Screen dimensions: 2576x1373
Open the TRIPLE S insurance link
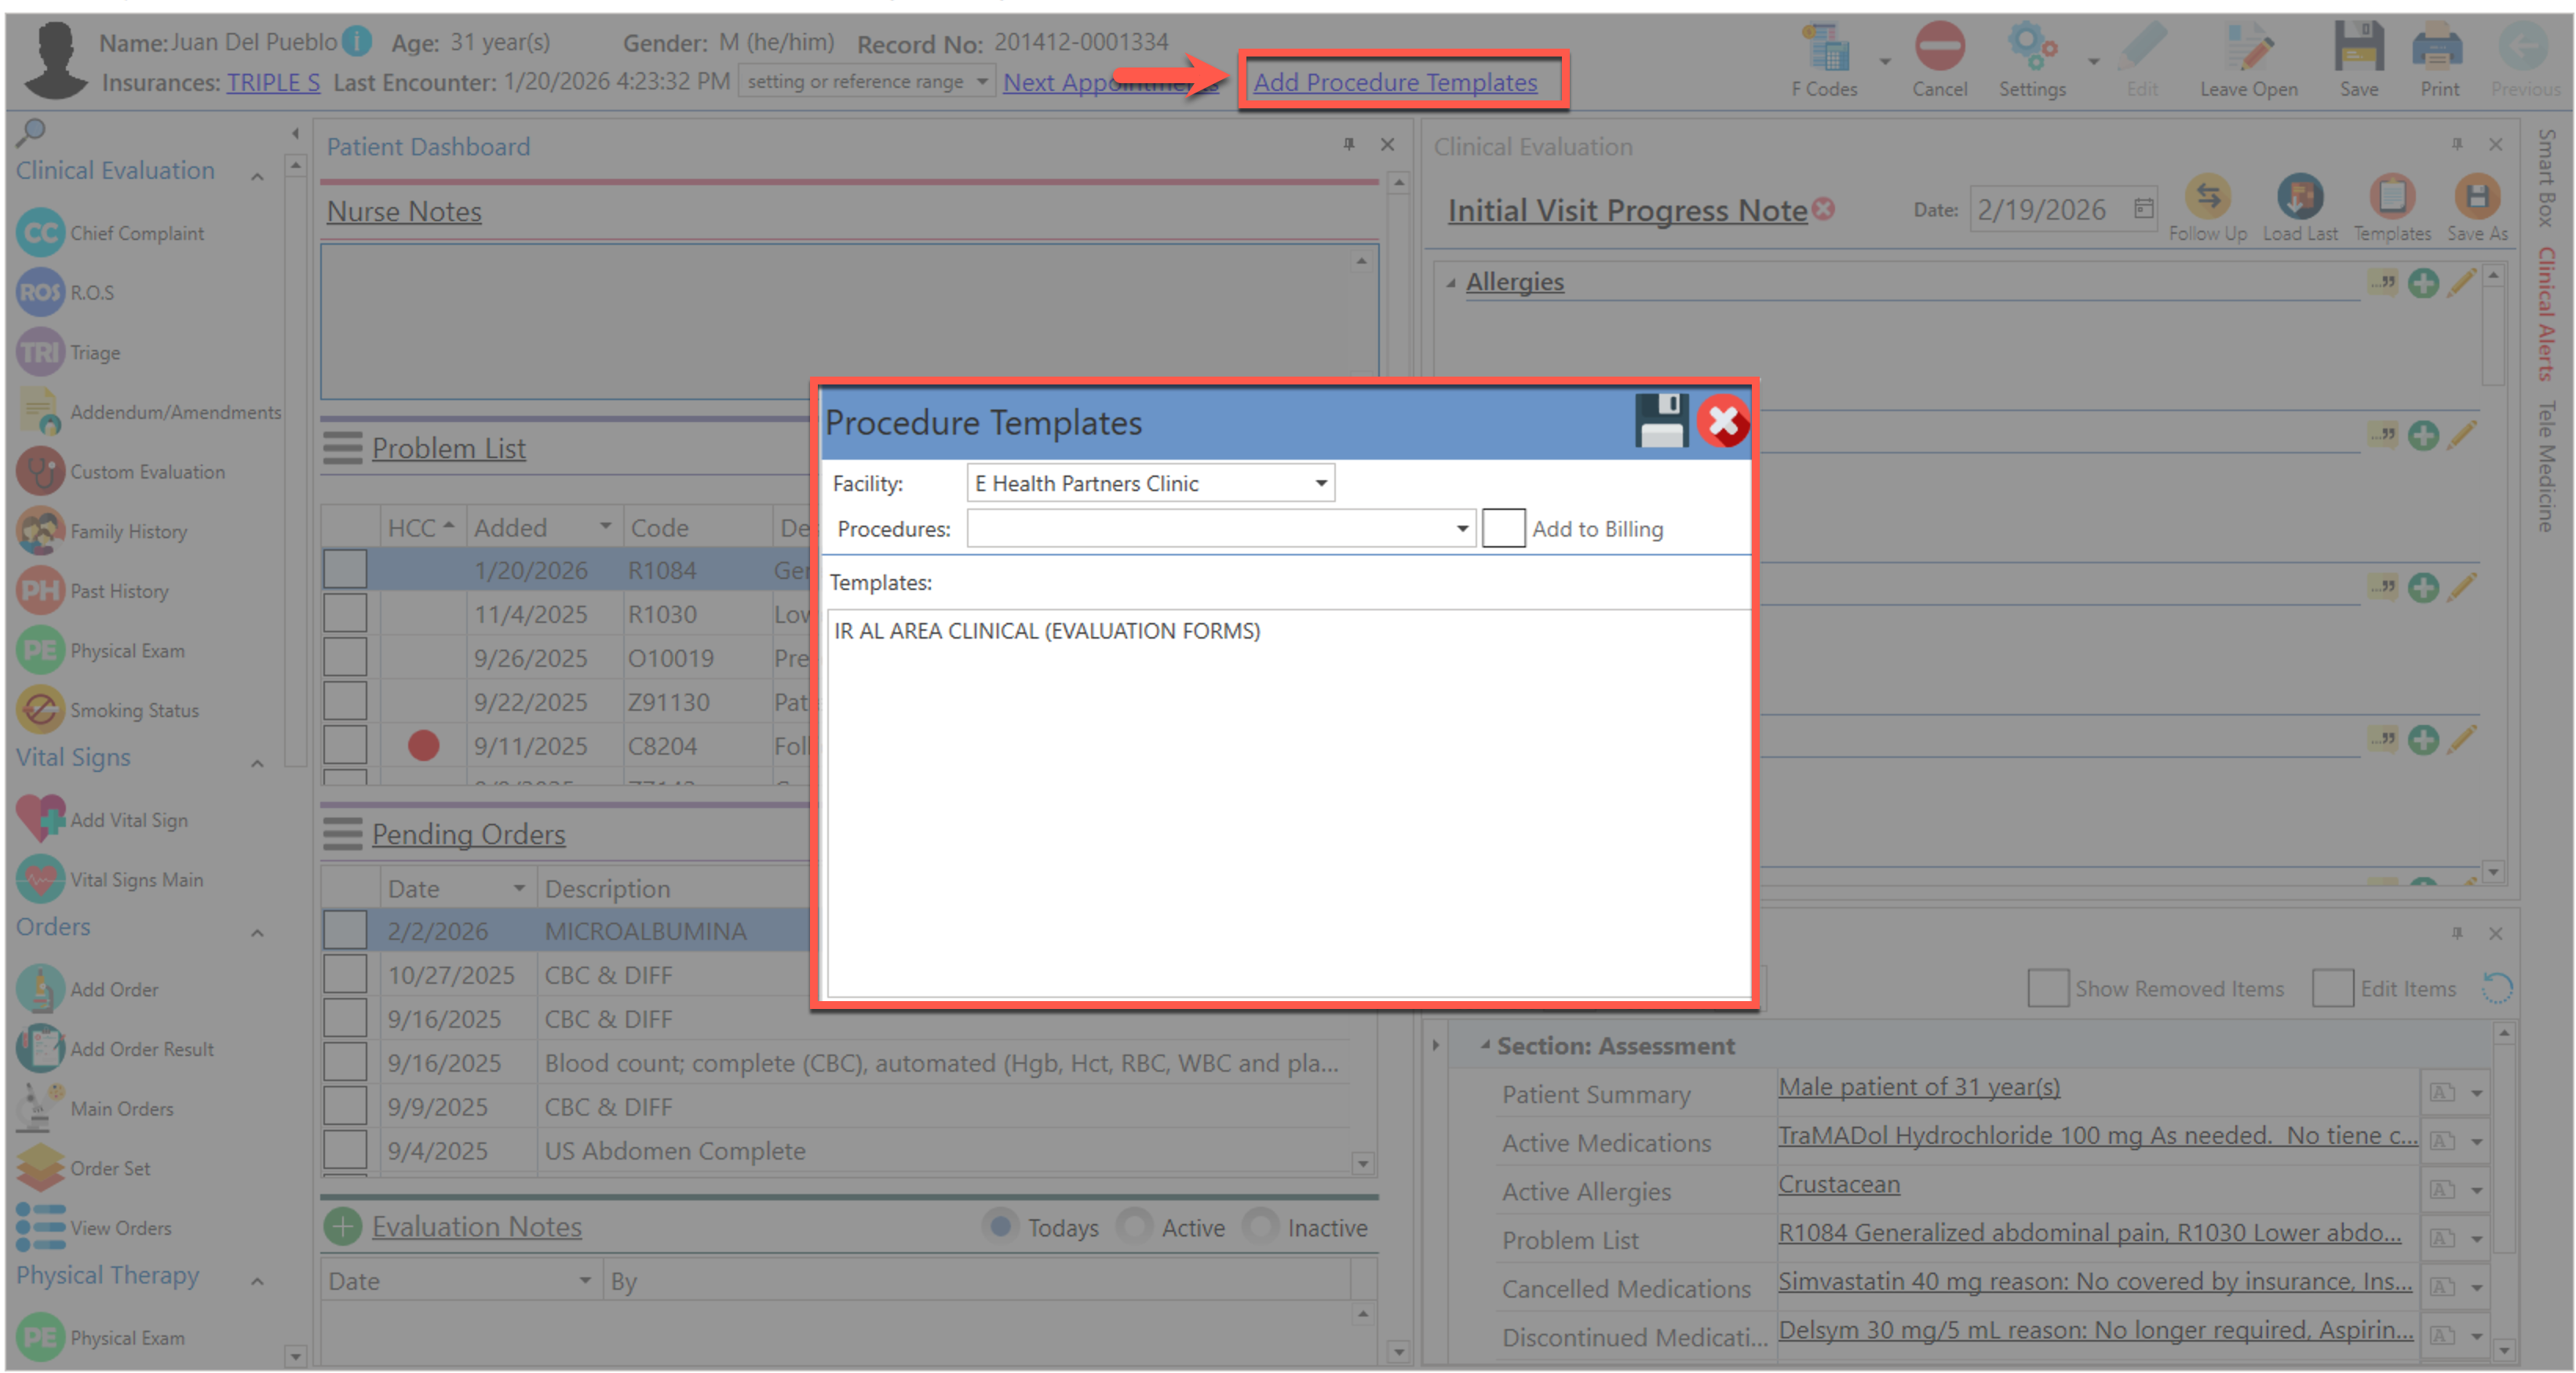(x=273, y=83)
